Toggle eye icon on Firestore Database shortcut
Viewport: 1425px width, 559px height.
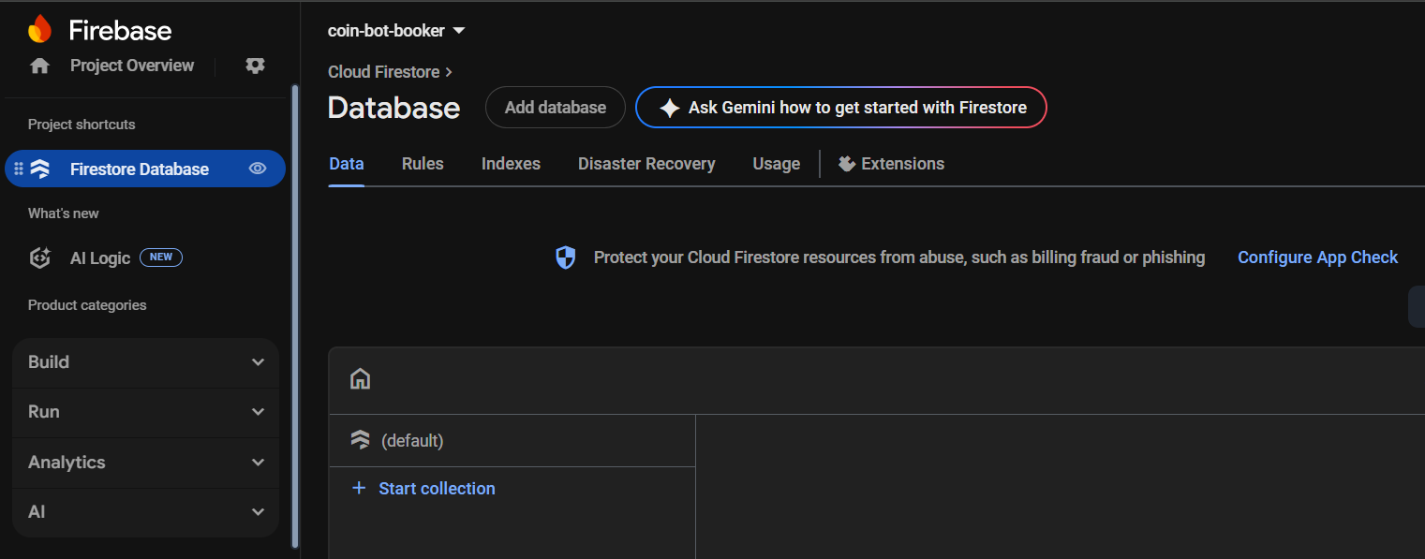[258, 169]
